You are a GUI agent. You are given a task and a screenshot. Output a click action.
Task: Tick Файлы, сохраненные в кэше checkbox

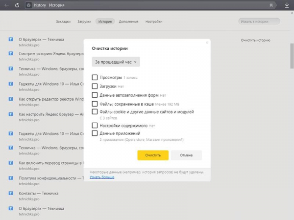point(95,104)
